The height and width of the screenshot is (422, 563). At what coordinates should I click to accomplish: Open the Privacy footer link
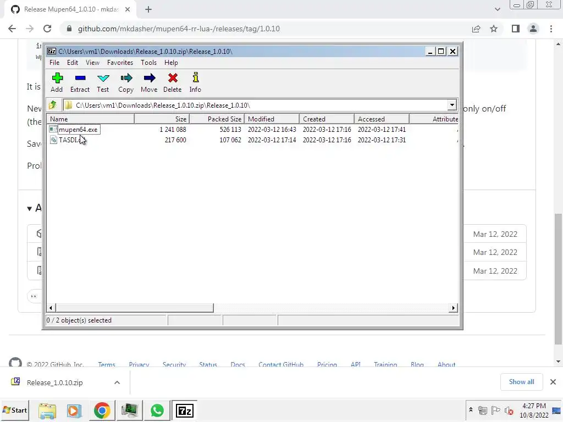point(139,364)
